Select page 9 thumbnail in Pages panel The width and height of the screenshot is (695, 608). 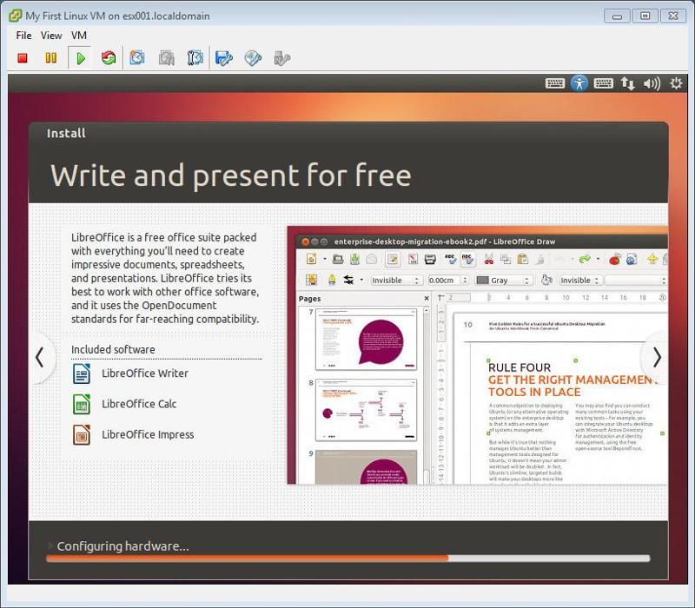[x=366, y=466]
